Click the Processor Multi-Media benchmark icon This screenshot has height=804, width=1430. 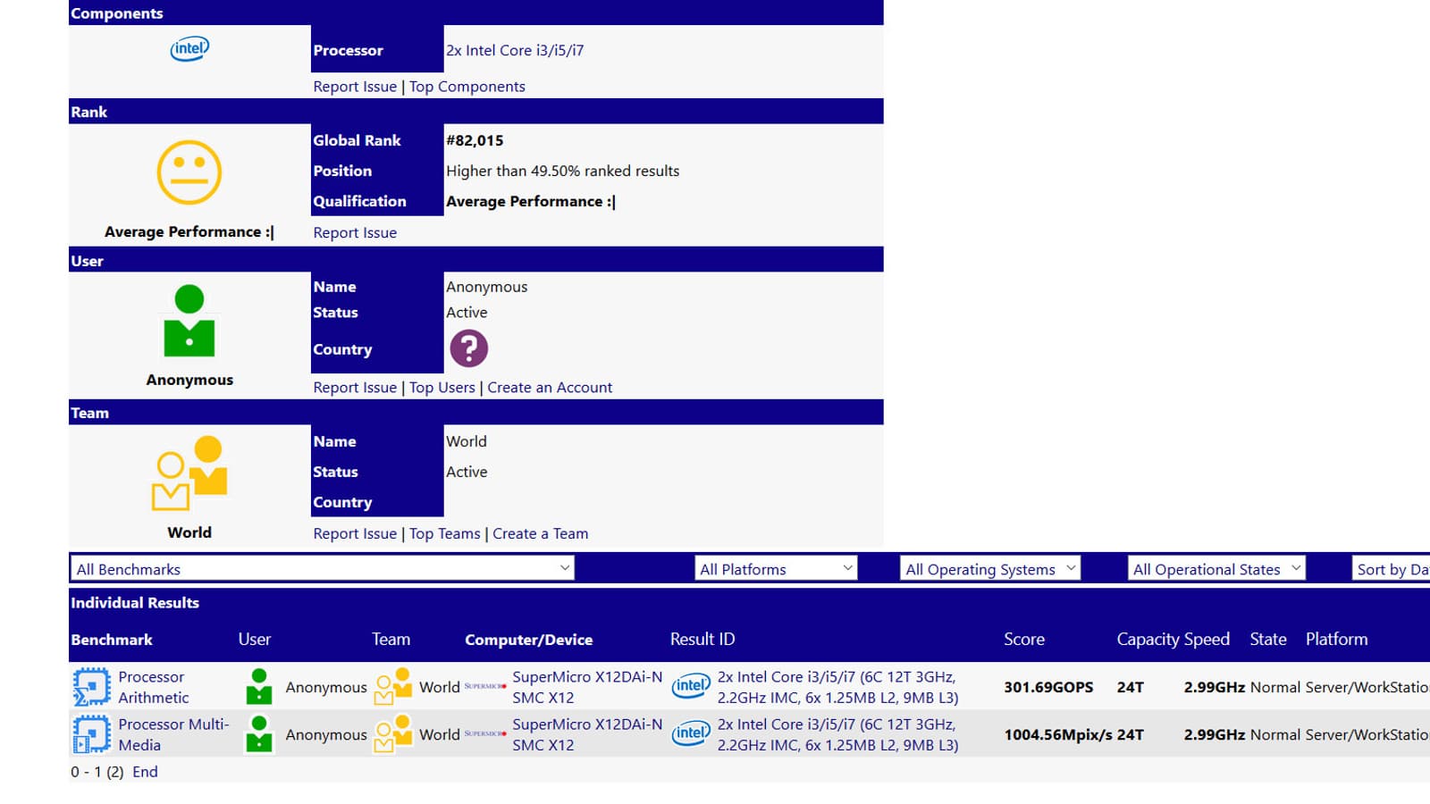pyautogui.click(x=91, y=734)
